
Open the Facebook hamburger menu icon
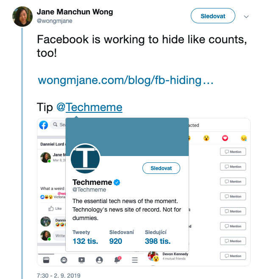pyautogui.click(x=135, y=260)
